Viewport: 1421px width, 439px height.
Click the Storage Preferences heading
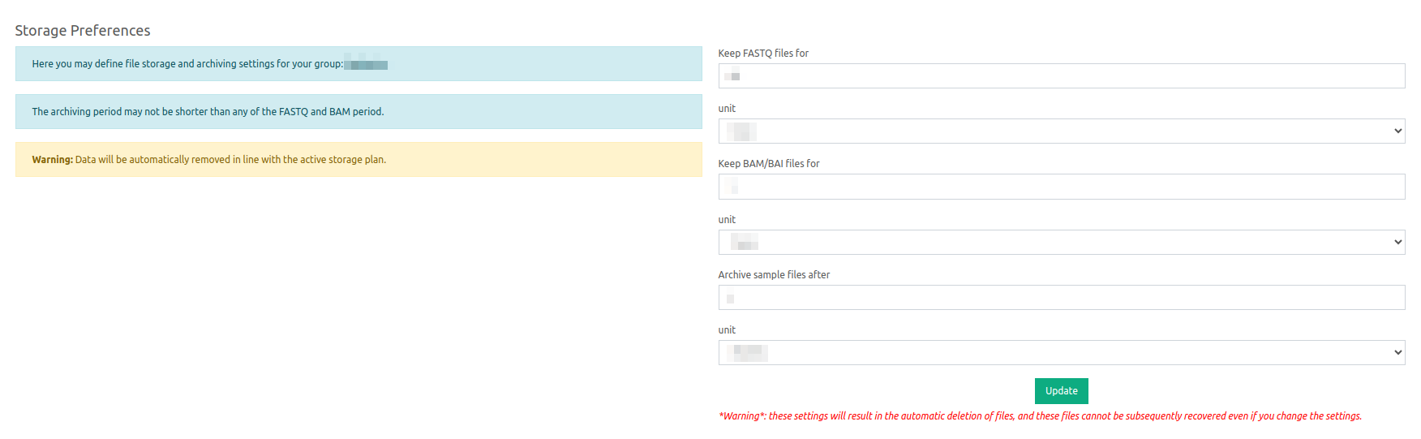pos(83,31)
